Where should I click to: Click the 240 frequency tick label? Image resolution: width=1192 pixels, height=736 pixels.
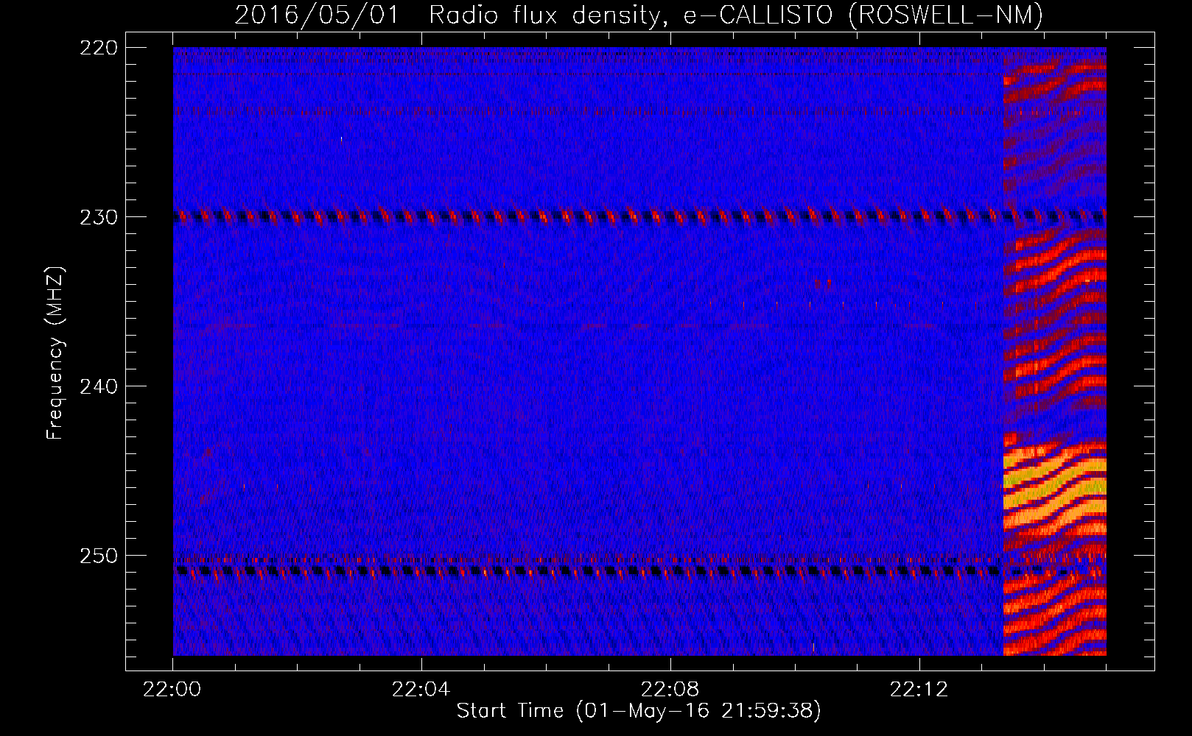tap(99, 386)
